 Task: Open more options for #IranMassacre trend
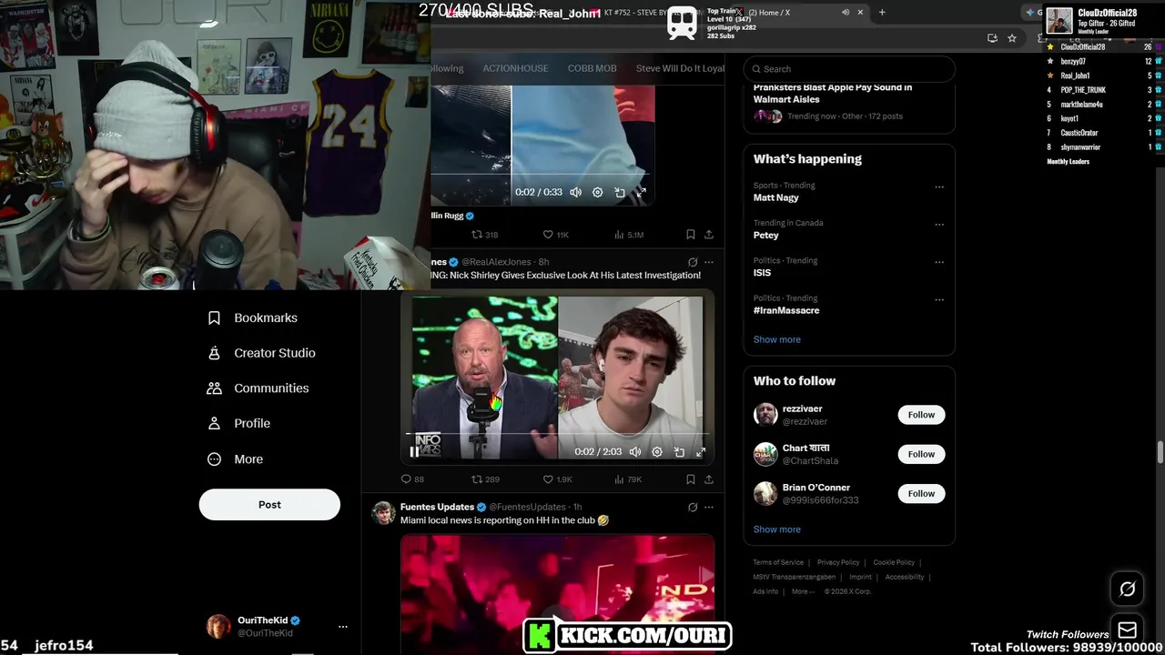click(939, 300)
